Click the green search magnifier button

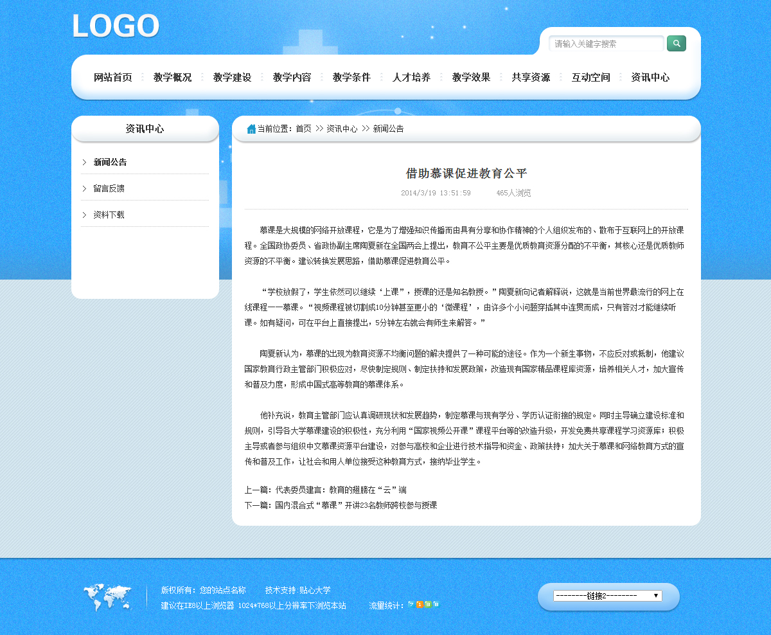tap(676, 44)
